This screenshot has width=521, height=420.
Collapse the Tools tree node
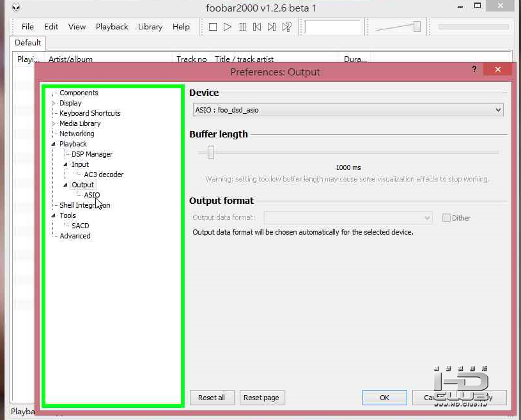(54, 215)
